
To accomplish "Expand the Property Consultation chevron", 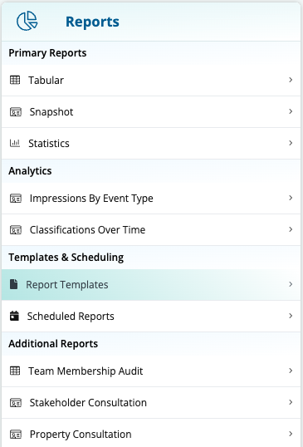I will [291, 434].
